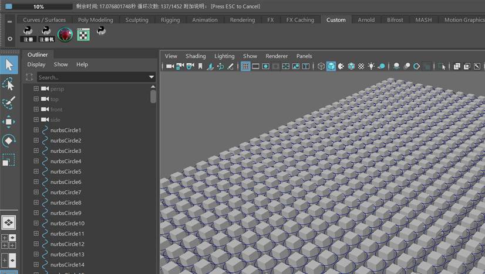Toggle the viewport Grid display
The width and height of the screenshot is (485, 274).
point(245,66)
